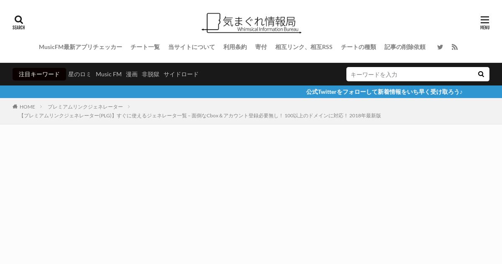Open 相互リンク、相互RSS menu item
The height and width of the screenshot is (264, 502).
[x=304, y=47]
